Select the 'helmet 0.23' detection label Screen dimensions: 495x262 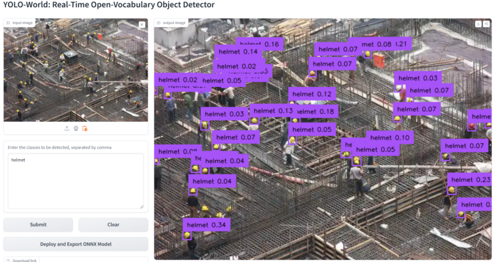(469, 180)
